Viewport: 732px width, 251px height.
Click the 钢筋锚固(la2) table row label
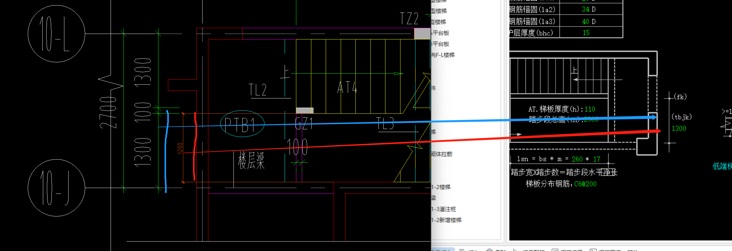pyautogui.click(x=532, y=9)
